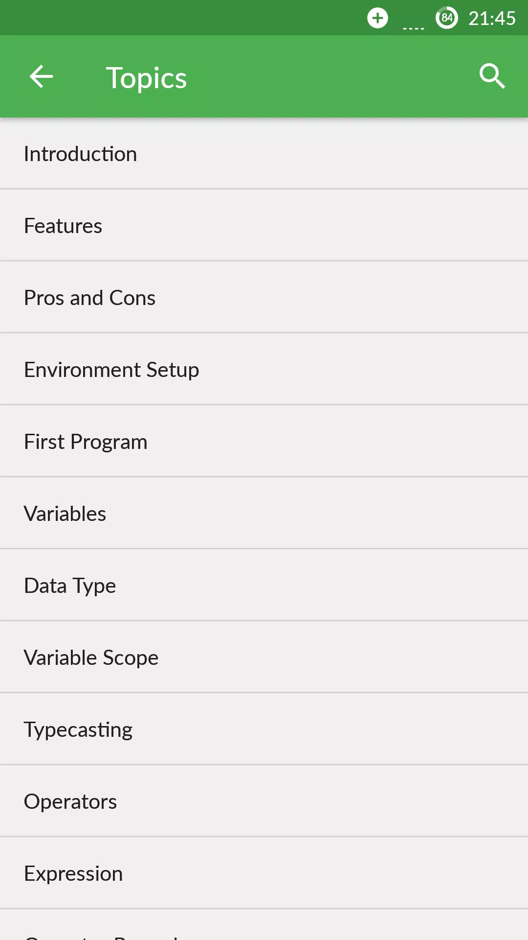The image size is (528, 940).
Task: Tap the battery 84 indicator icon
Action: [x=447, y=18]
